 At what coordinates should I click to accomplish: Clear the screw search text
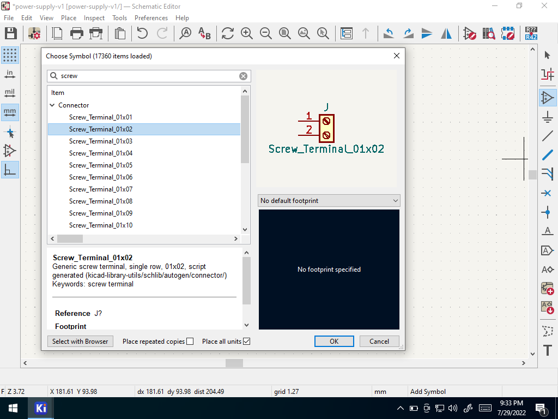(x=244, y=76)
